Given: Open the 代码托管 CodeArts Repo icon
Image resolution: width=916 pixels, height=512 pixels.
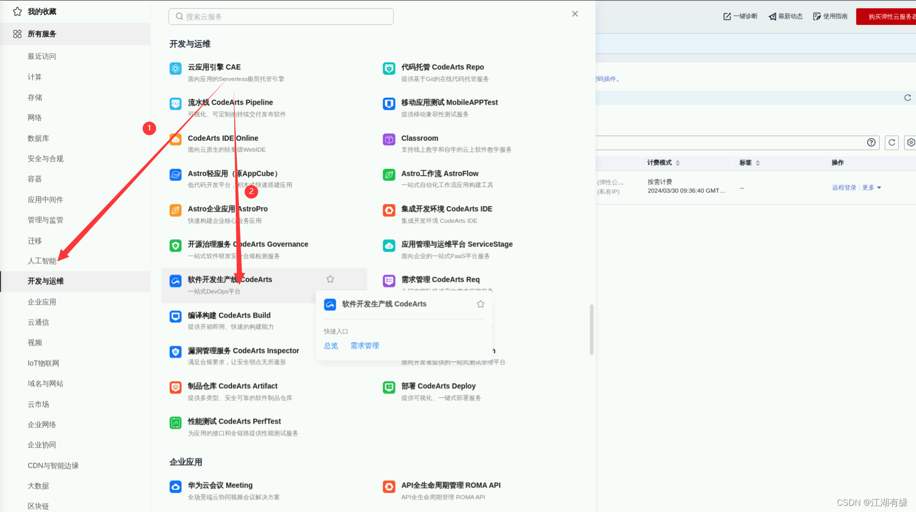Looking at the screenshot, I should coord(389,68).
